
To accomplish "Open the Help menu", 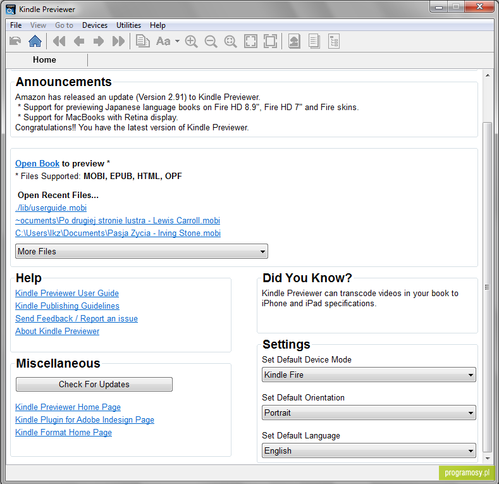I will pos(158,25).
